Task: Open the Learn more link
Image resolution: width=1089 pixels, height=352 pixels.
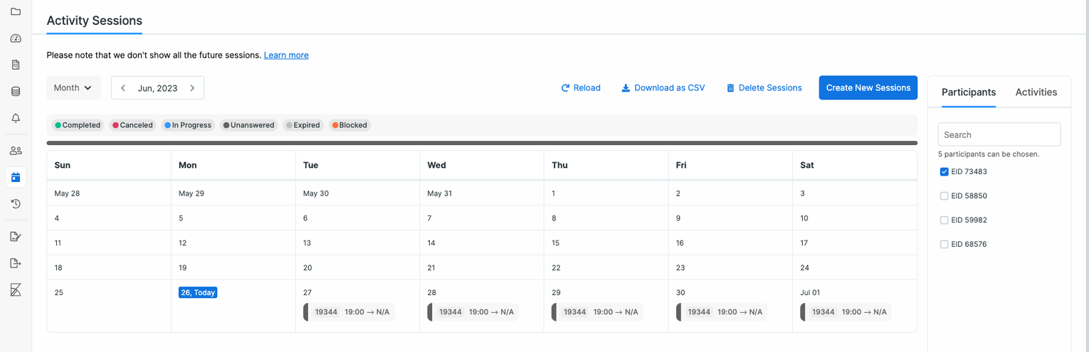Action: [x=286, y=55]
